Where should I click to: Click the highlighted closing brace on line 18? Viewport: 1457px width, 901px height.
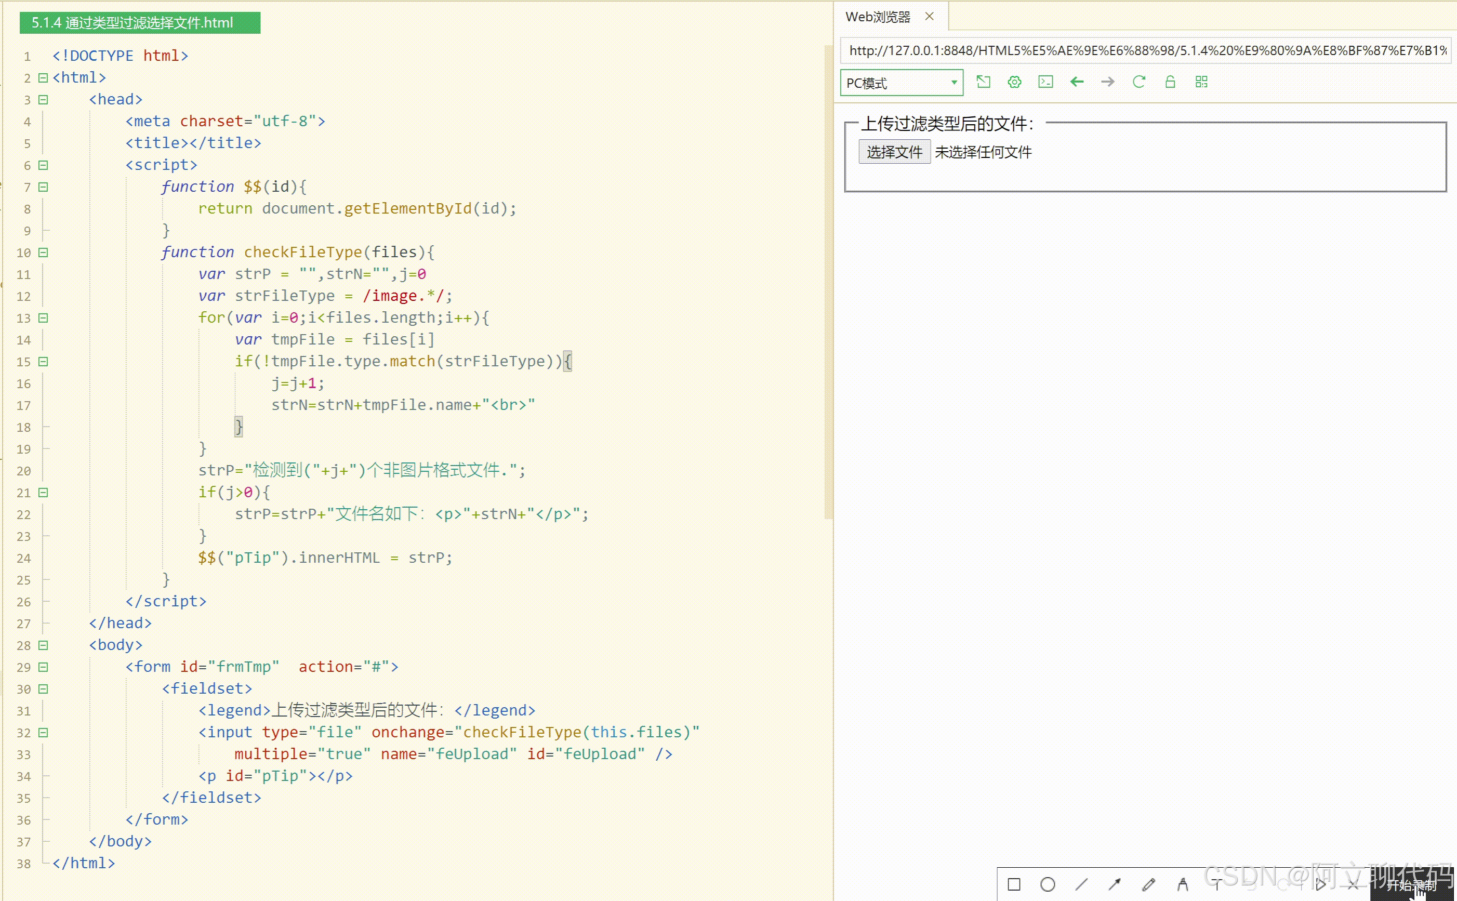239,427
